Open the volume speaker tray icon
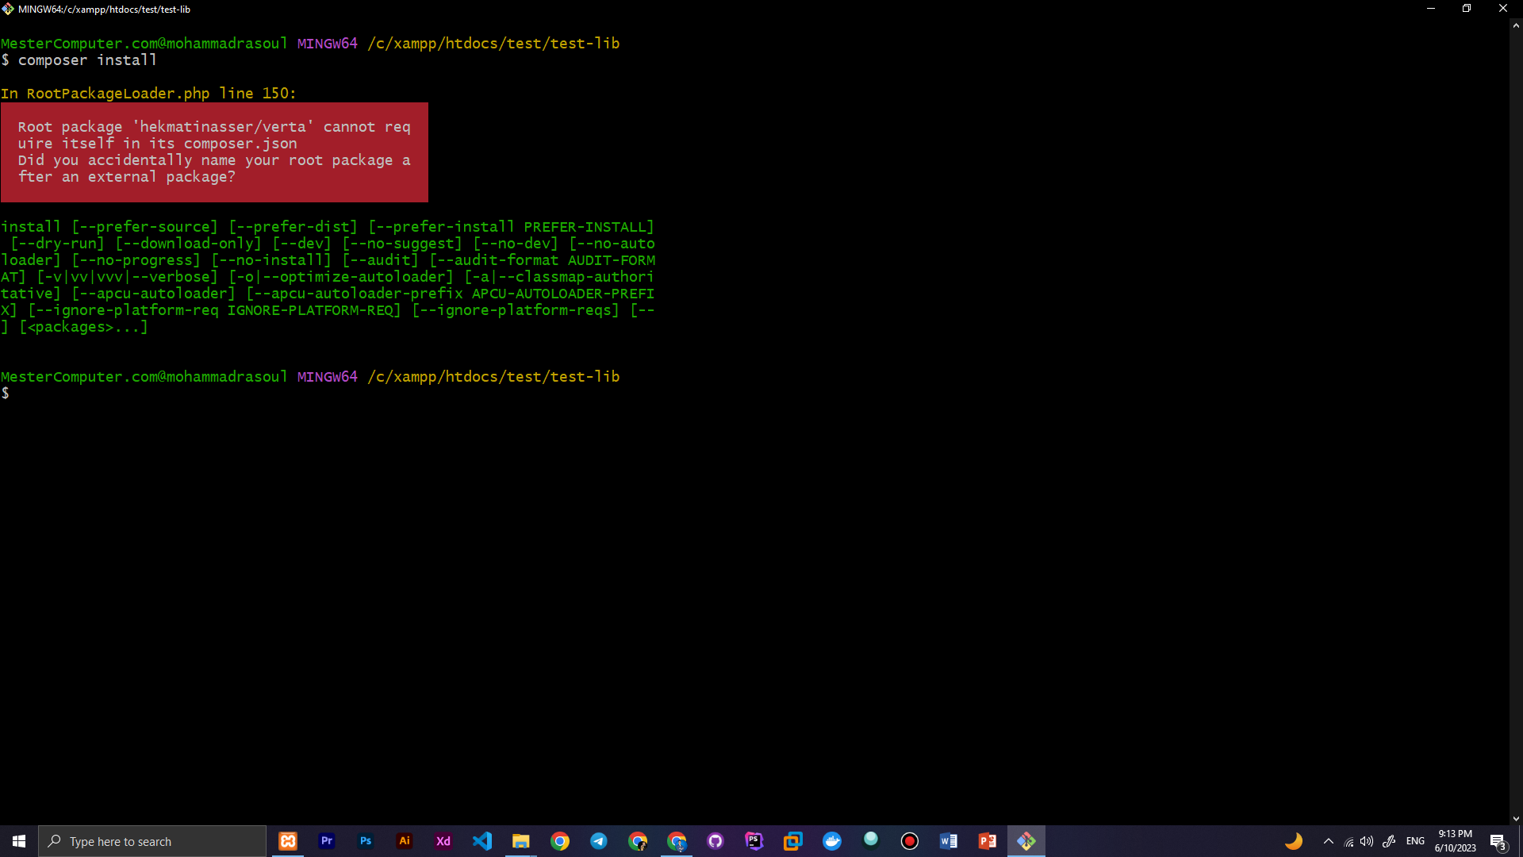1523x857 pixels. point(1367,842)
